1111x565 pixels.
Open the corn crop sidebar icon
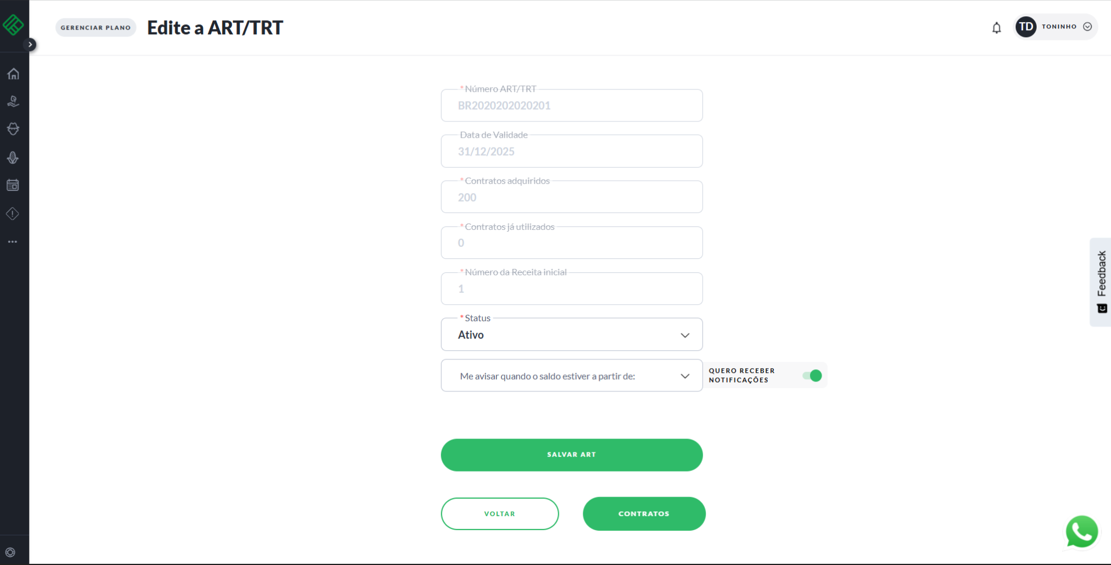pyautogui.click(x=13, y=157)
